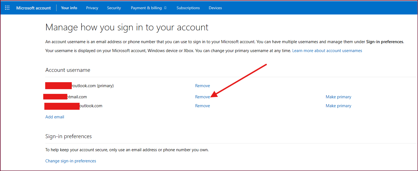This screenshot has height=171, width=418.
Task: Open Change sign-in preferences link
Action: 71,161
